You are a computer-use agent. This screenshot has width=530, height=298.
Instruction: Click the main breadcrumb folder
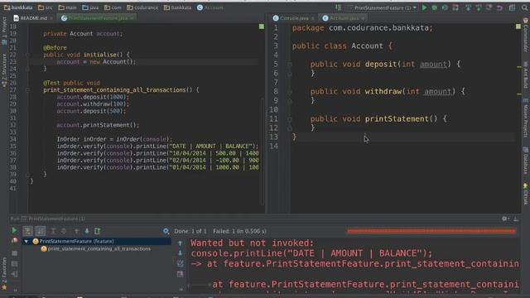67,7
